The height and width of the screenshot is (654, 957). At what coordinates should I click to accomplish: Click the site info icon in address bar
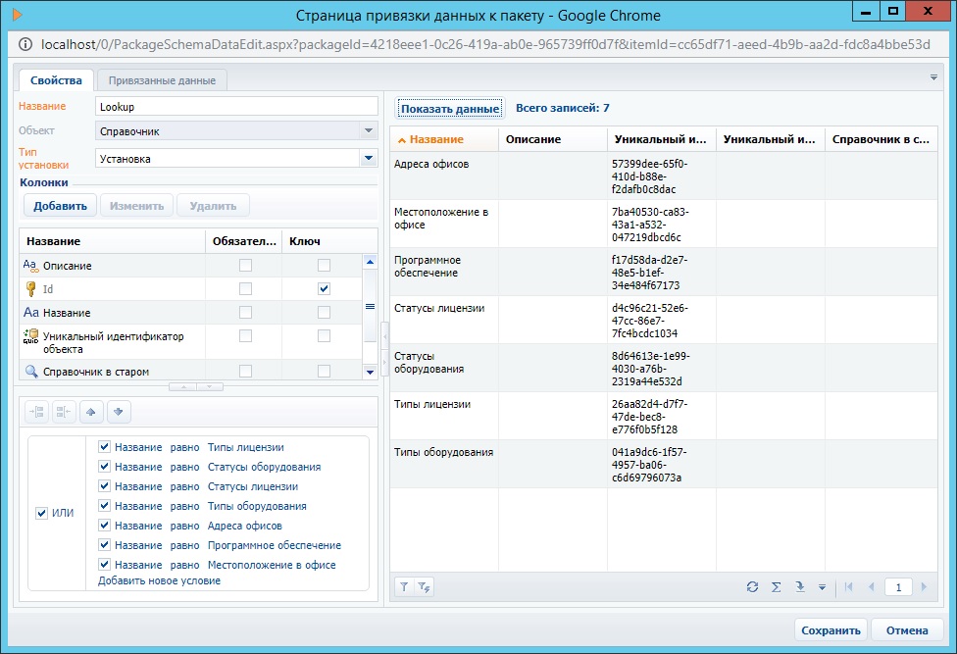25,44
